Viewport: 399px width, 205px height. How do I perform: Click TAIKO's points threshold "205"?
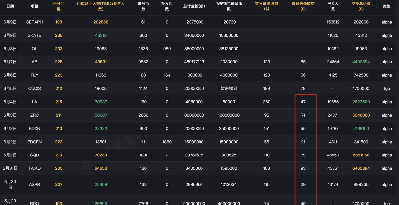pyautogui.click(x=59, y=168)
